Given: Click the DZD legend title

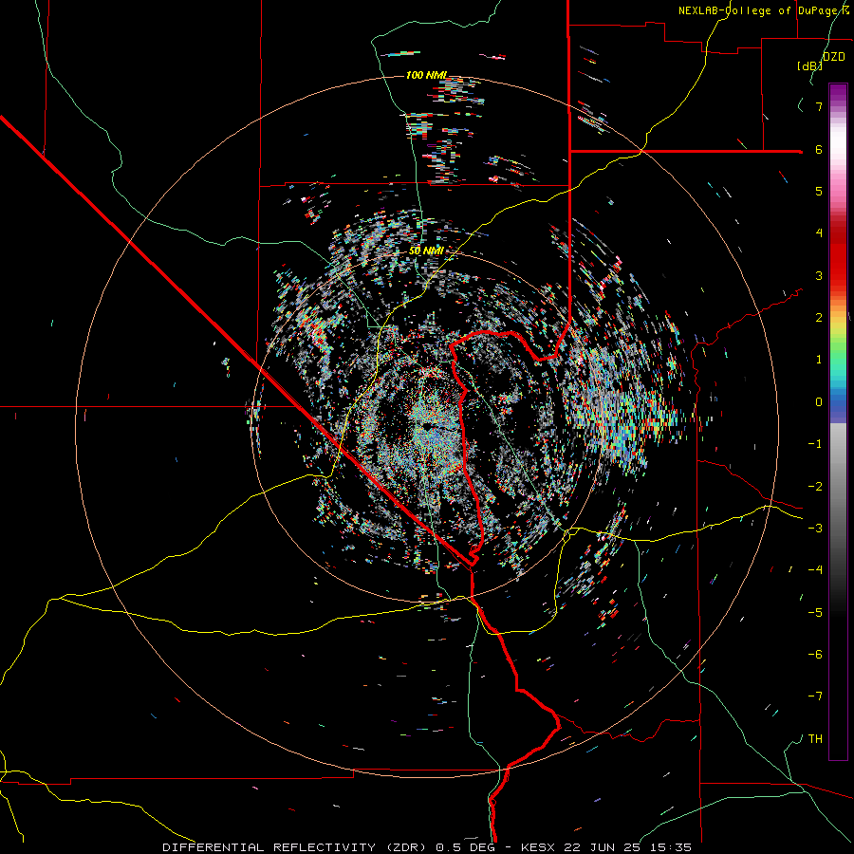Looking at the screenshot, I should tap(834, 57).
